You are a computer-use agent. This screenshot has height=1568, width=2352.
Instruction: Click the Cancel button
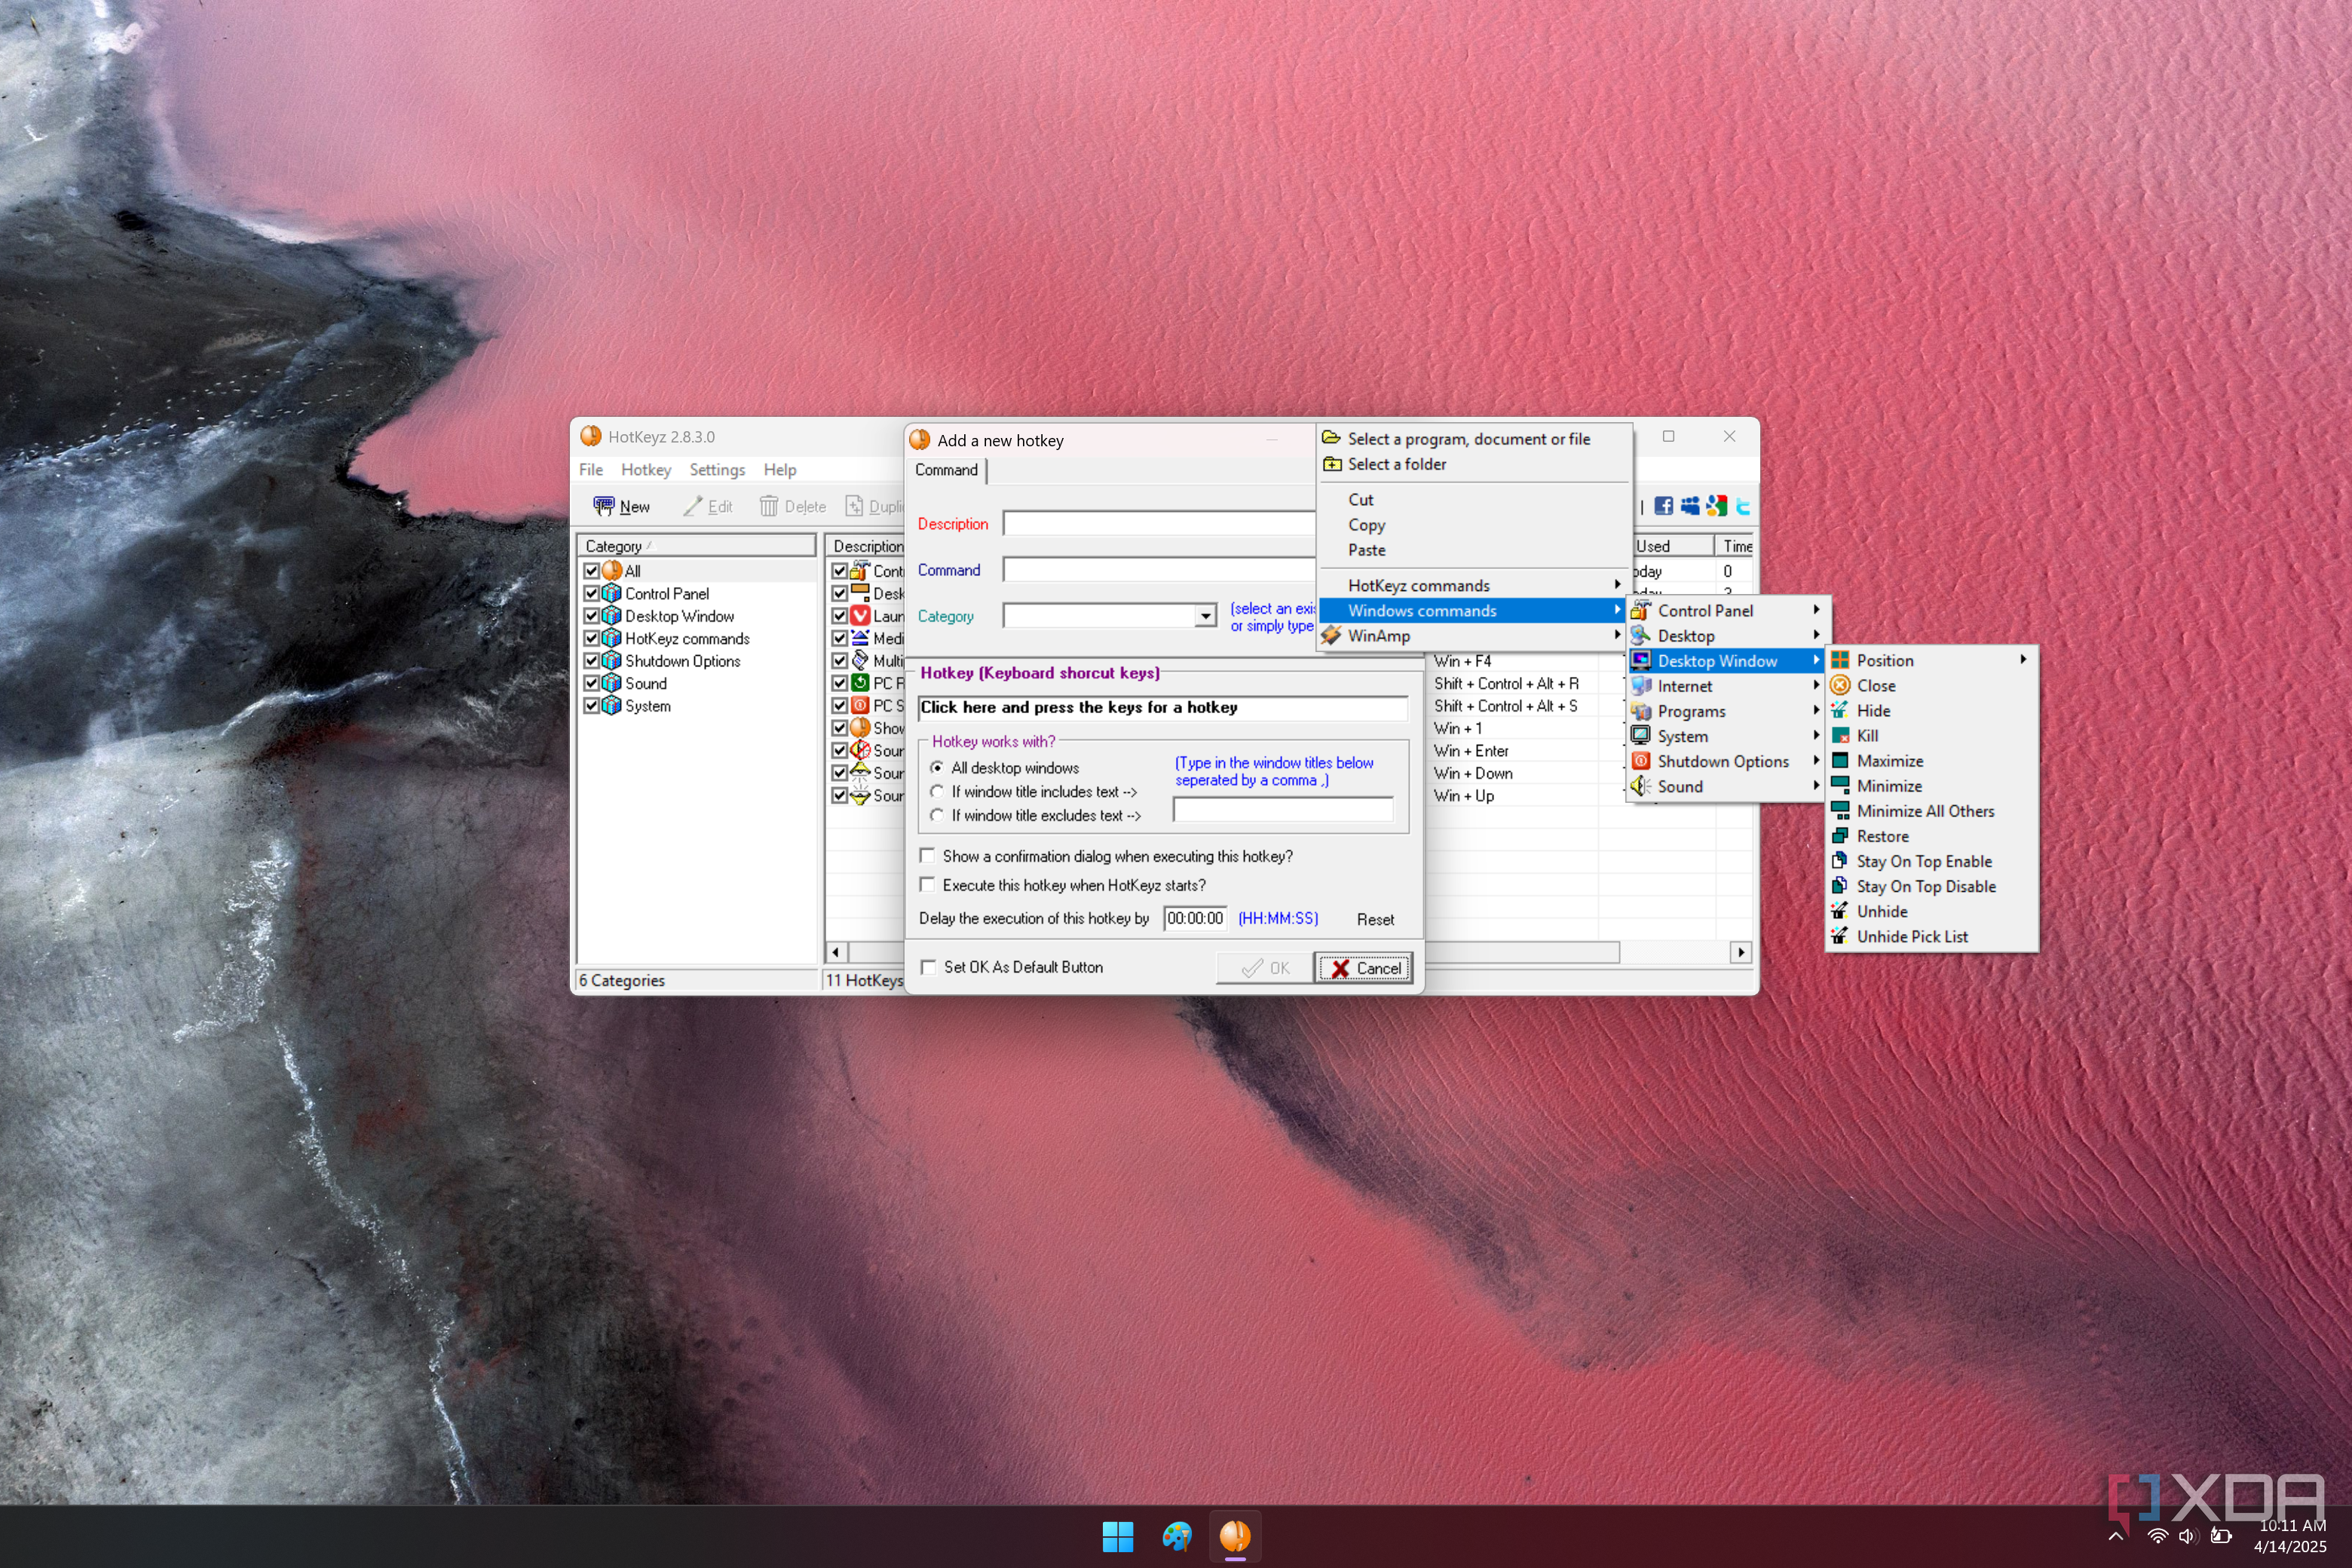[1365, 968]
